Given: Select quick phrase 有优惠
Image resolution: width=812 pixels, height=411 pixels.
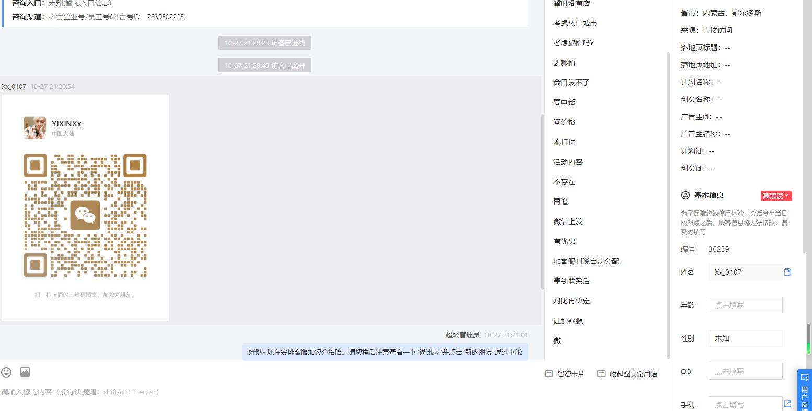Looking at the screenshot, I should 564,241.
